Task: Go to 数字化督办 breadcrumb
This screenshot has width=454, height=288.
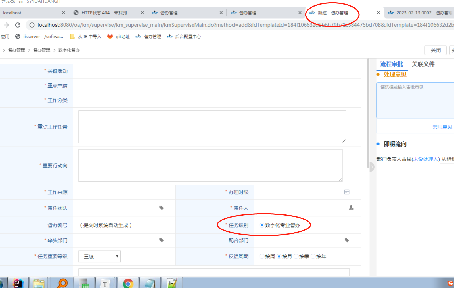Action: (69, 50)
